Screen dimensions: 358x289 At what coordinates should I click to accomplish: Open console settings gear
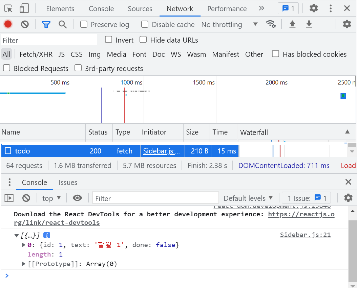pyautogui.click(x=348, y=198)
